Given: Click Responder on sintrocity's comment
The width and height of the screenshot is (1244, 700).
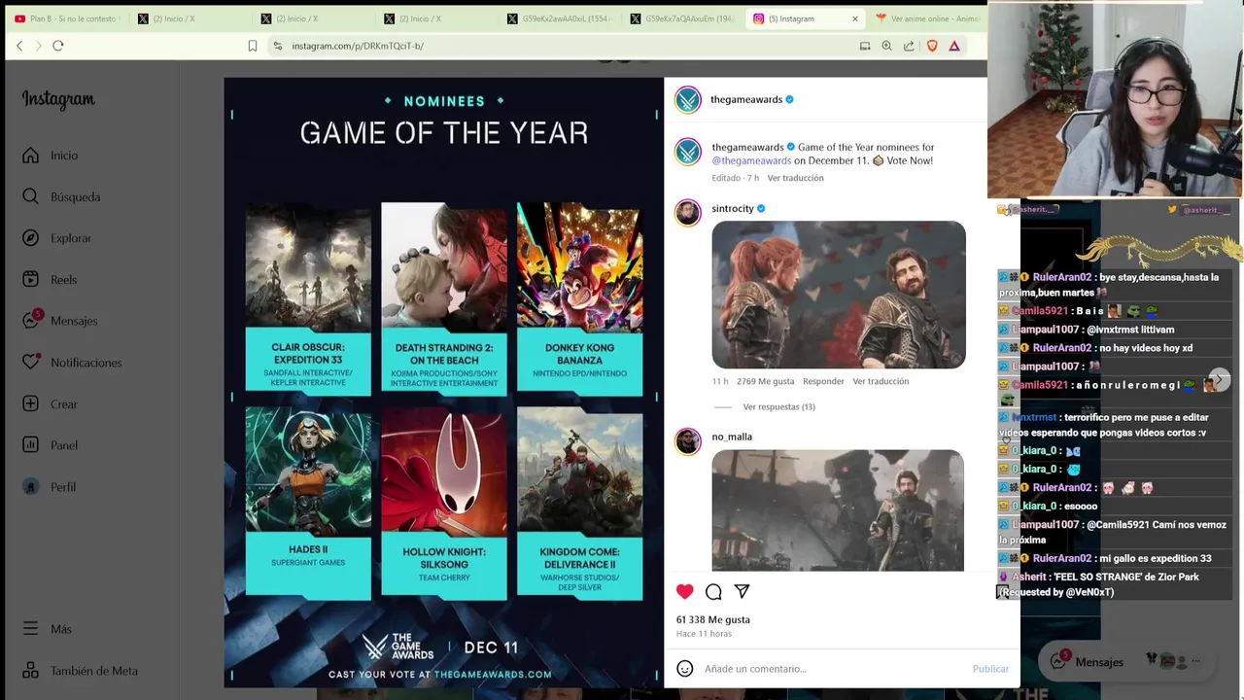Looking at the screenshot, I should (823, 381).
